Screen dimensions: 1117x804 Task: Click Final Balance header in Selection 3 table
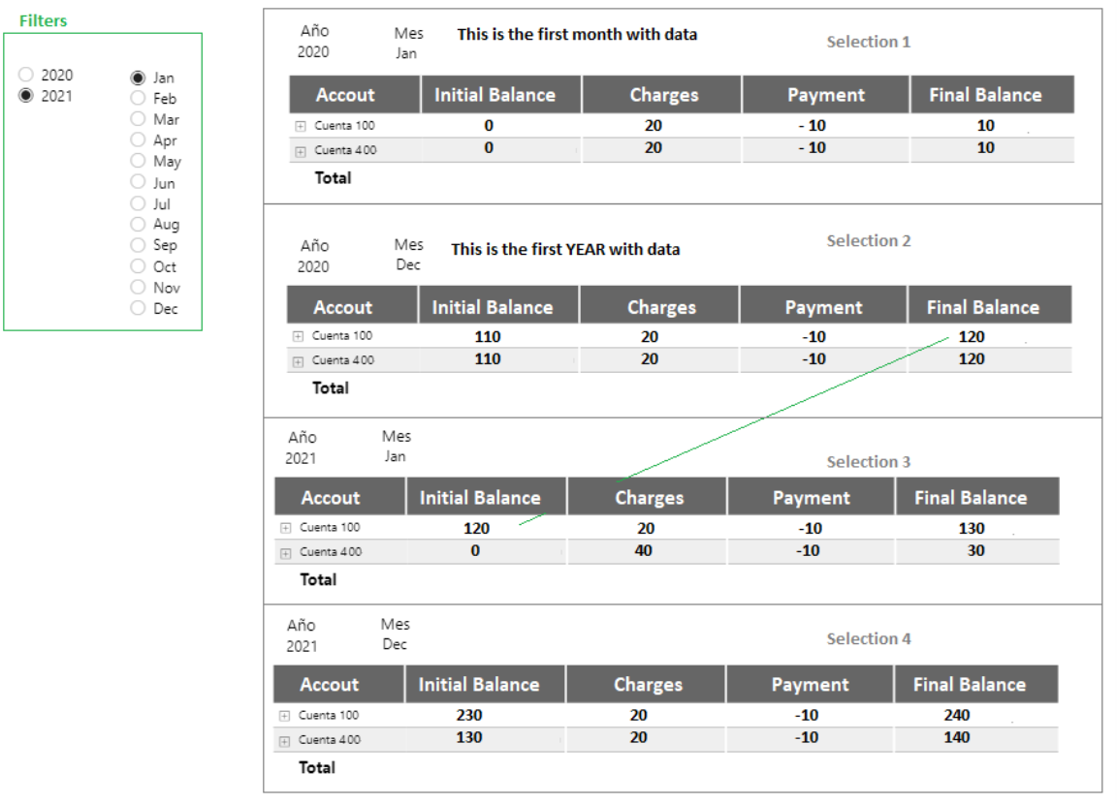click(977, 497)
